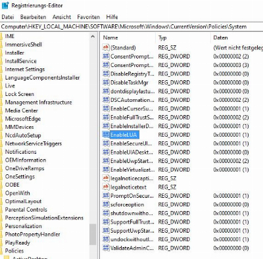The image size is (263, 259).
Task: Click the SupportFullTrust... DWORD icon
Action: point(106,222)
